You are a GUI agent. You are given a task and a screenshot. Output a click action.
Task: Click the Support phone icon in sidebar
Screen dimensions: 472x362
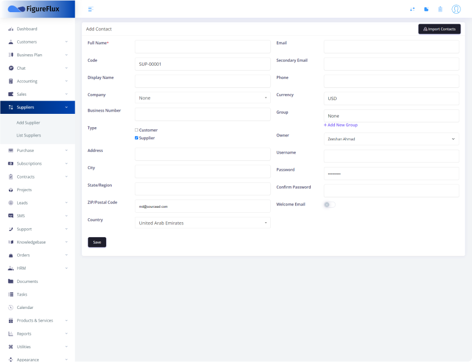[x=11, y=229]
